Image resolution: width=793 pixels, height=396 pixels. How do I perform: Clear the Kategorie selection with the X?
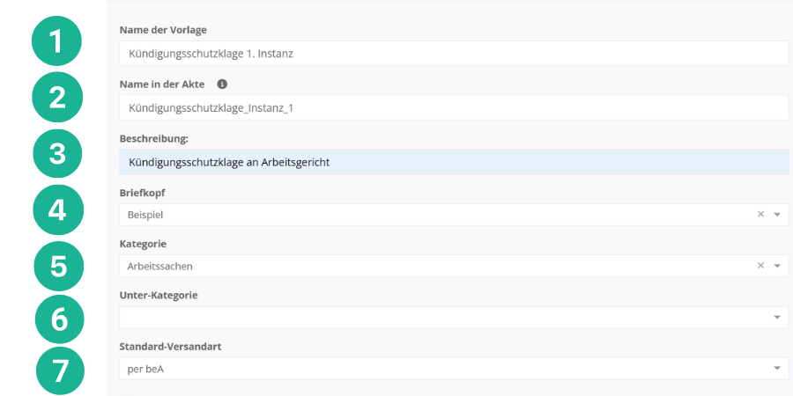[x=760, y=266]
